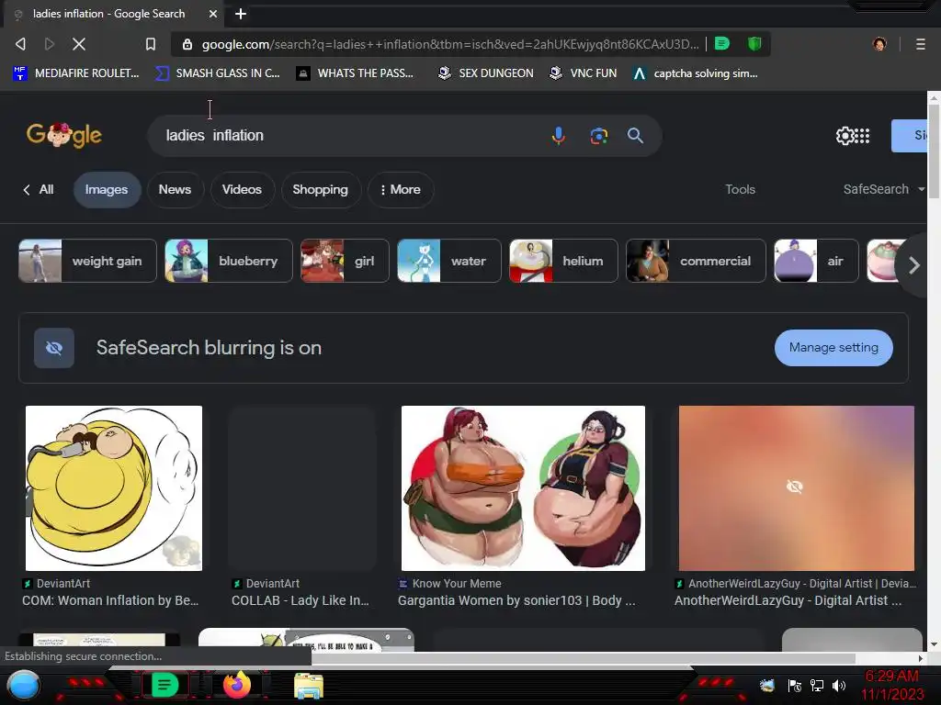Filter by the helium chip
This screenshot has width=941, height=705.
click(x=563, y=261)
